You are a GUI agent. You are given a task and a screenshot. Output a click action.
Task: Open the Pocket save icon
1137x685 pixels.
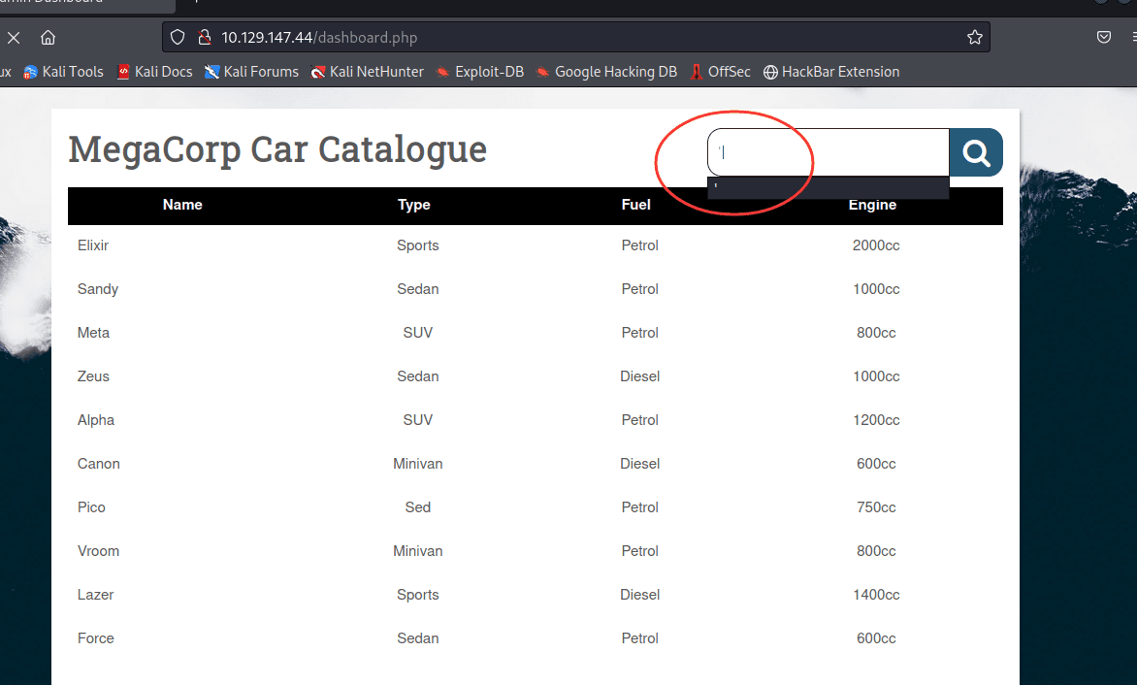point(1103,38)
